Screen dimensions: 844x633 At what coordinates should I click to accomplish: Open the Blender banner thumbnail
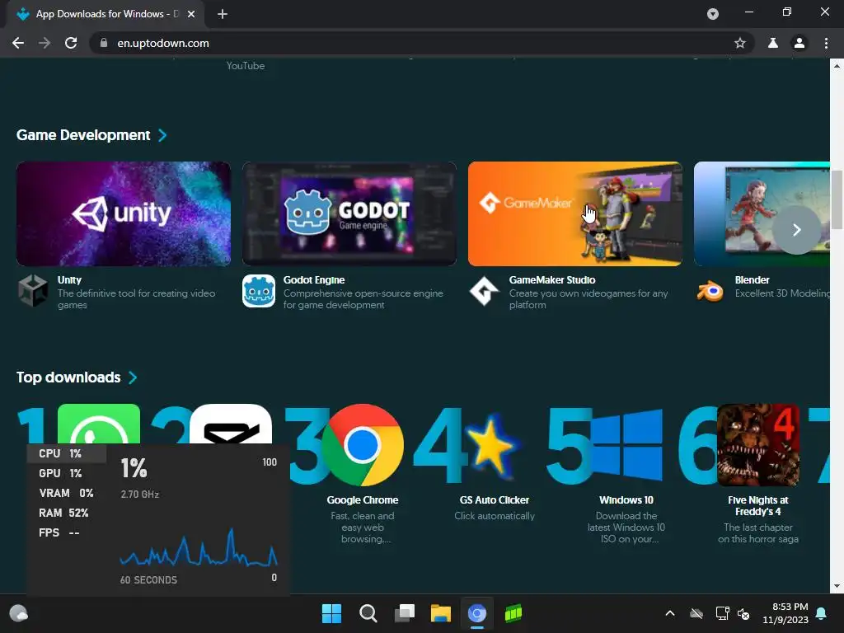click(x=762, y=213)
